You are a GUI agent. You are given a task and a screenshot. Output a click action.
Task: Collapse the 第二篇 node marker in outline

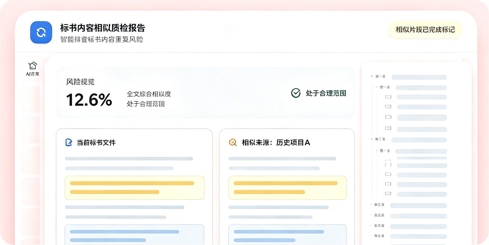(x=372, y=139)
